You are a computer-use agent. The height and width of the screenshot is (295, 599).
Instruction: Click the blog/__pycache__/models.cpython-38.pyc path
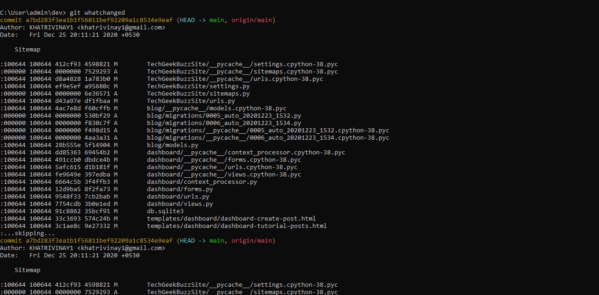tap(216, 108)
